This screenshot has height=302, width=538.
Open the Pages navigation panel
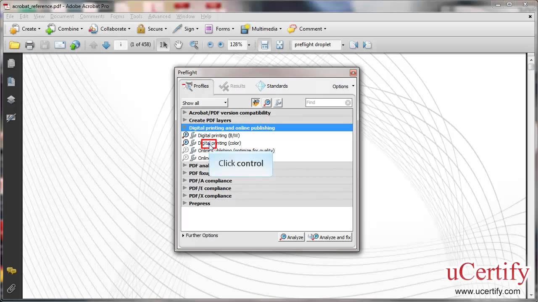tap(11, 63)
